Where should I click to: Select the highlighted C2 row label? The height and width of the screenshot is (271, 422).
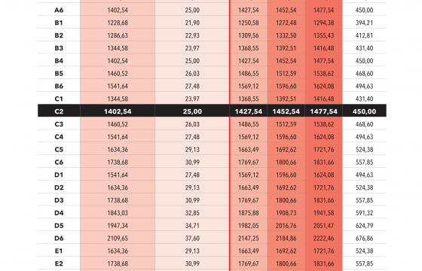coord(59,111)
